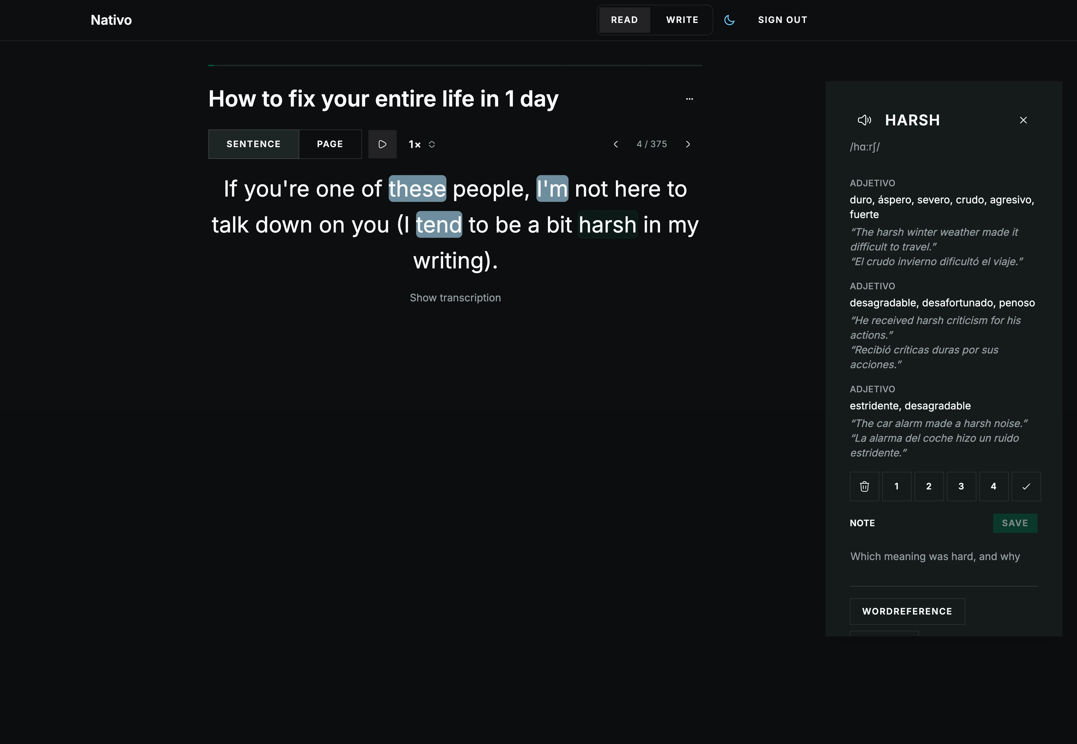This screenshot has width=1077, height=744.
Task: Select the word 'harsh' in sentence
Action: [x=608, y=225]
